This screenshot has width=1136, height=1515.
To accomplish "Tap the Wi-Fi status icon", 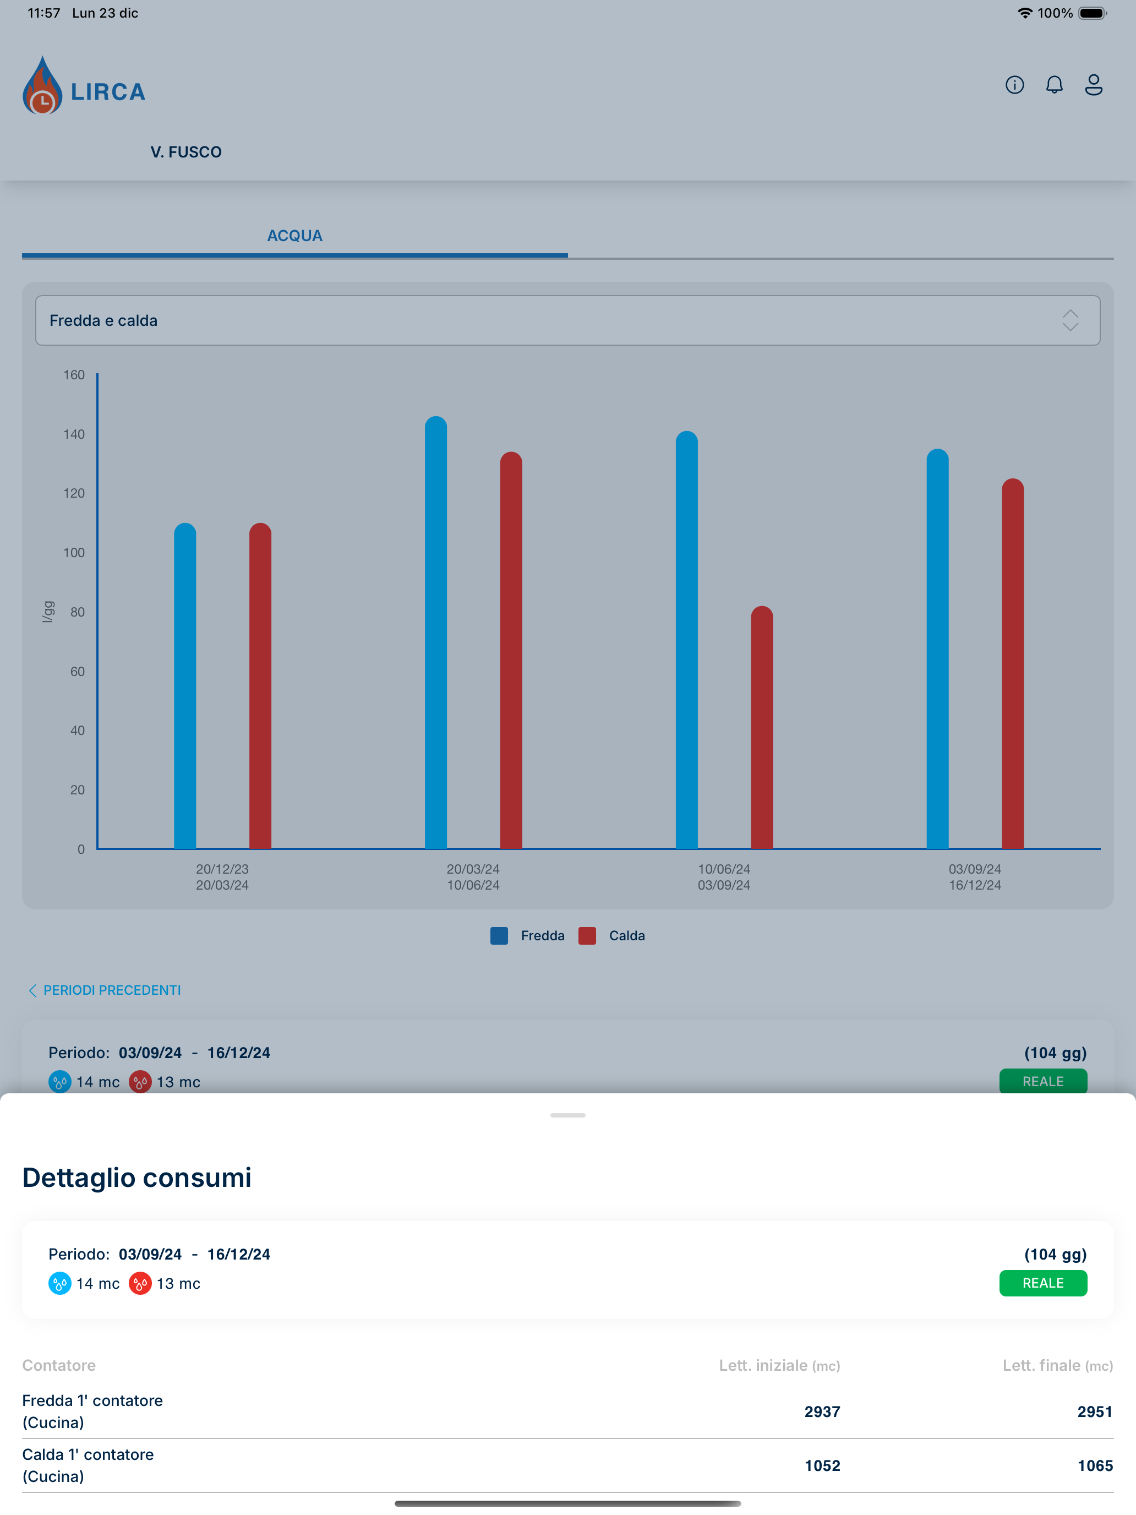I will click(1024, 13).
